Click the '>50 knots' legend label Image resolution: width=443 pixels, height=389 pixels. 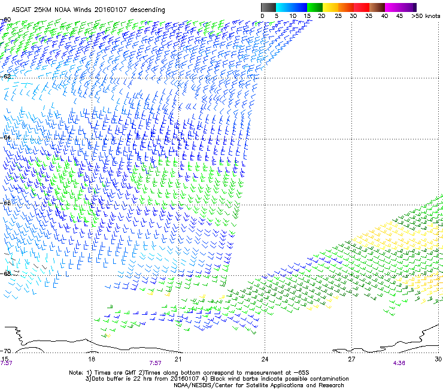pyautogui.click(x=426, y=16)
